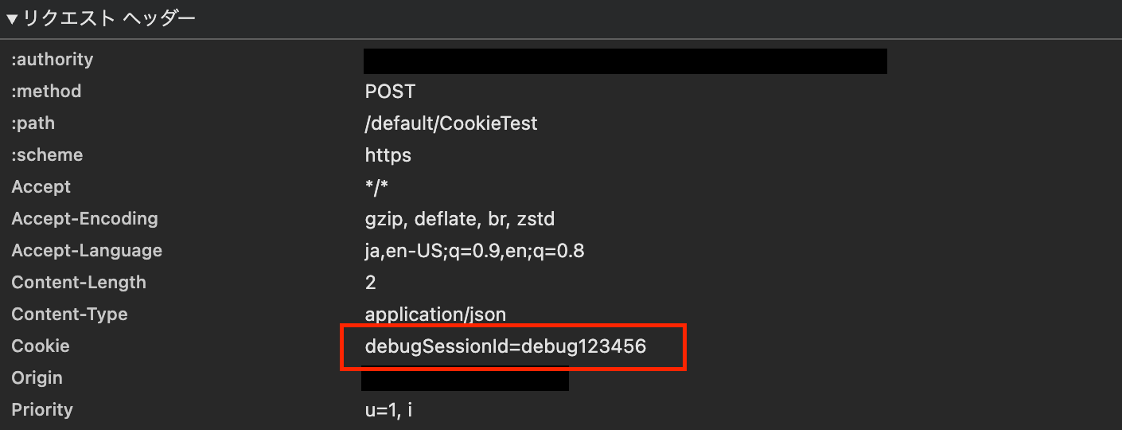This screenshot has width=1122, height=430.
Task: Collapse the リクエスト ヘッダー section triangle
Action: click(12, 18)
